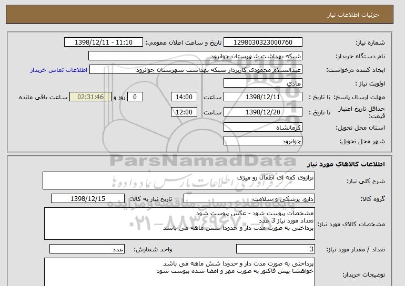Click label حداقل تاریخ اعتبار قیمت

tap(362, 112)
